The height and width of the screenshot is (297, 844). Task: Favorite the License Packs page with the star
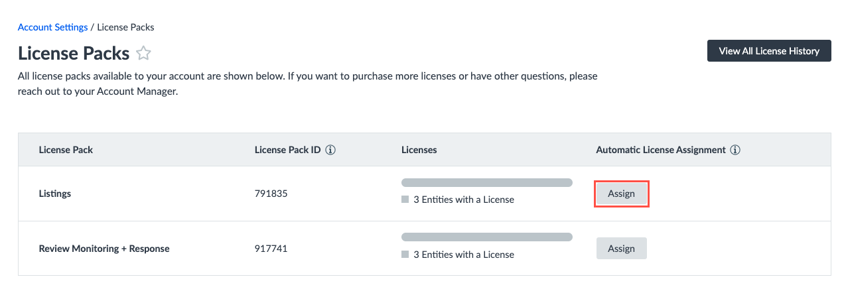pyautogui.click(x=143, y=54)
